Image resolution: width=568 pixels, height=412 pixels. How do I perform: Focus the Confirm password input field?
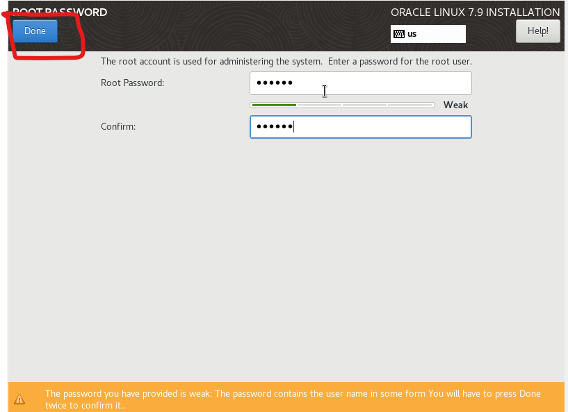[360, 127]
